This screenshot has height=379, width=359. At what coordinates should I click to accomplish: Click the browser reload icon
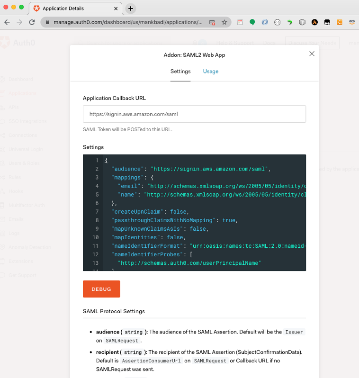coord(32,22)
